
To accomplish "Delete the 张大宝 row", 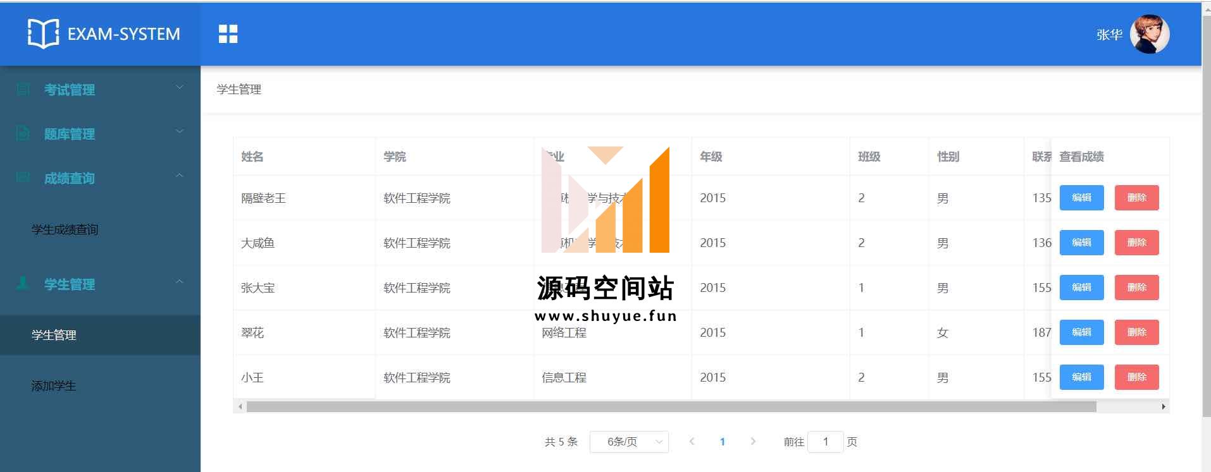I will click(1136, 287).
